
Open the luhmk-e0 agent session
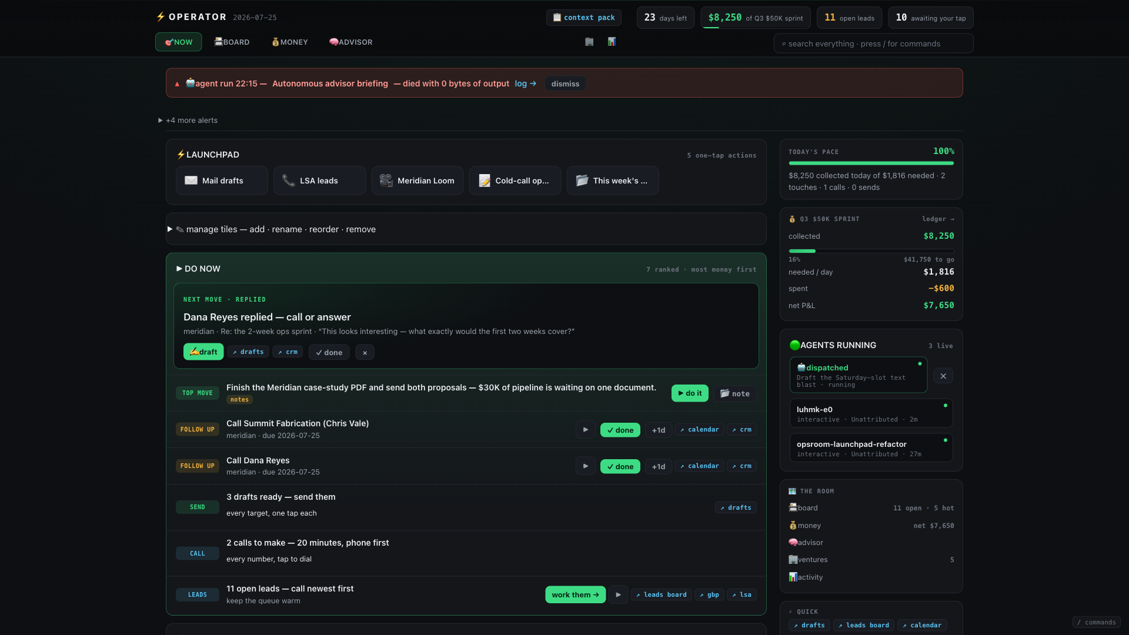[x=871, y=413]
